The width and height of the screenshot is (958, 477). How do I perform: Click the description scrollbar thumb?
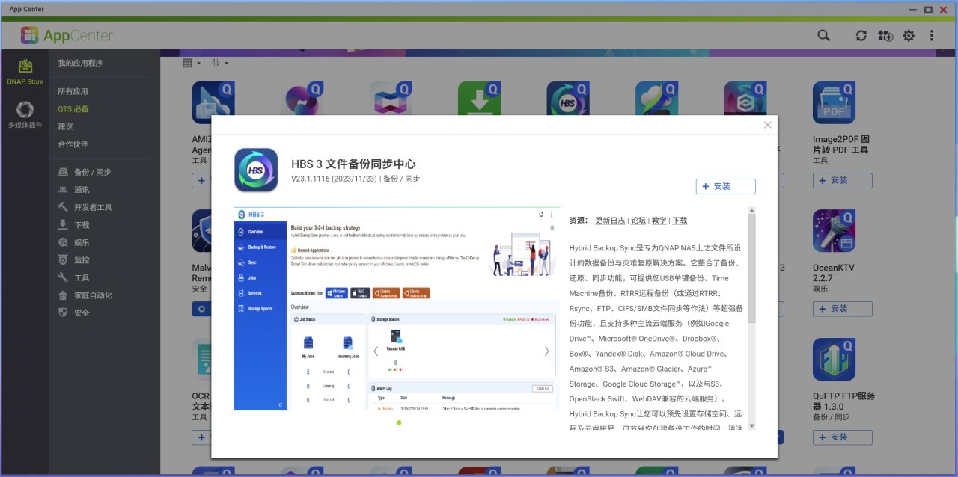pyautogui.click(x=751, y=269)
